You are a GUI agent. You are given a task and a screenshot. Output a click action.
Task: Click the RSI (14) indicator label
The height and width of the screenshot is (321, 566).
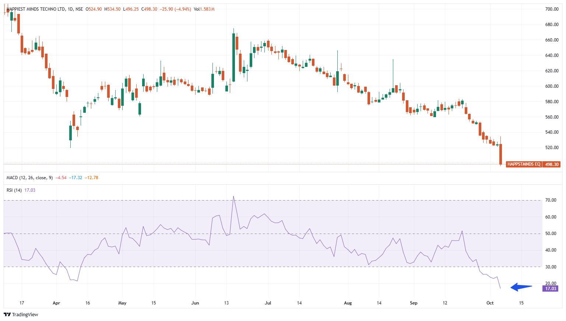[x=14, y=190]
